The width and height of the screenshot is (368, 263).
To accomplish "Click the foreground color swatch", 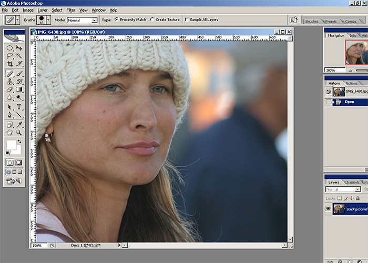I will pos(11,145).
